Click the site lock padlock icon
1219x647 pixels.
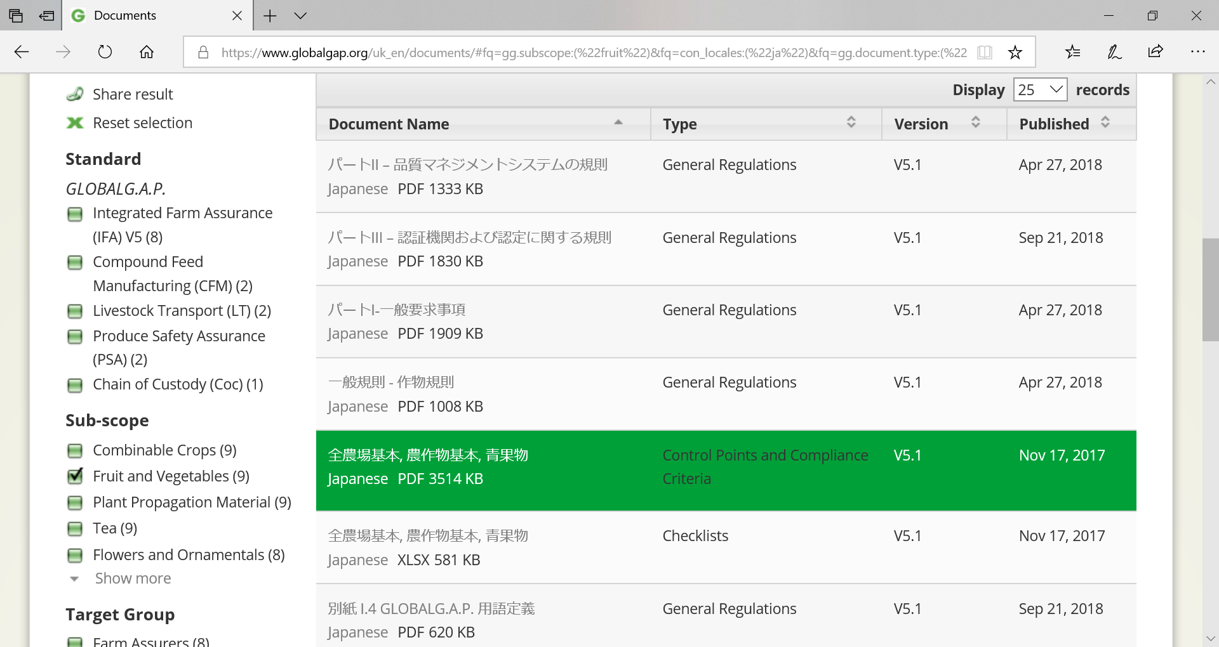[203, 52]
